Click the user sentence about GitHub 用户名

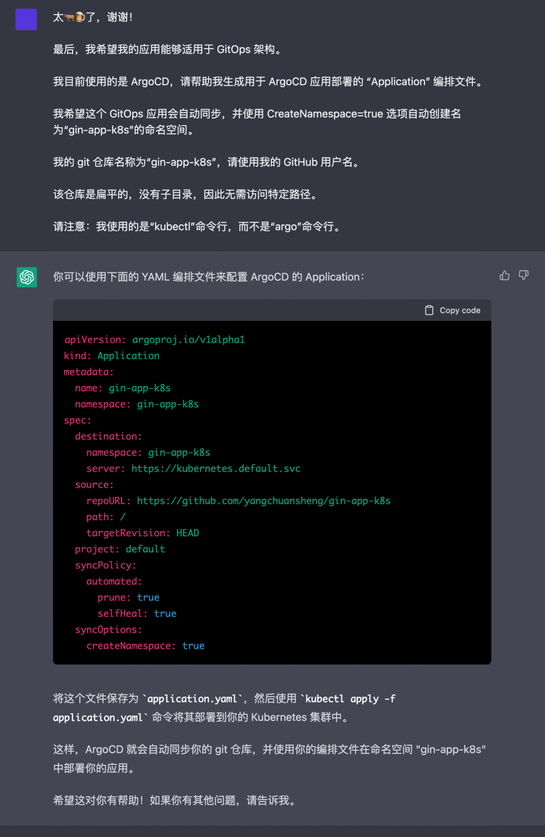tap(206, 162)
